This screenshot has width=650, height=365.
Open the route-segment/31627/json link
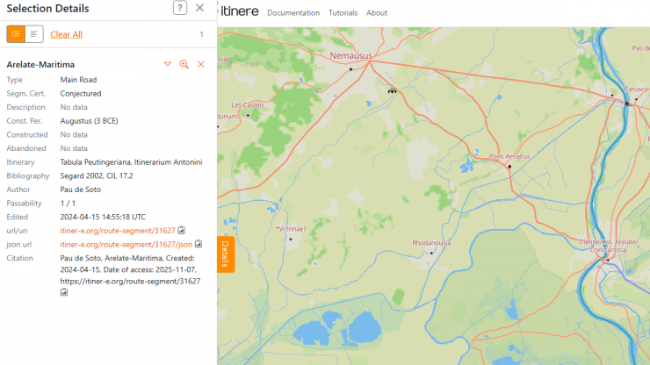(x=126, y=244)
